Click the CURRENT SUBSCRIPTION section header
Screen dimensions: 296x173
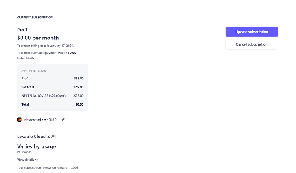click(35, 17)
